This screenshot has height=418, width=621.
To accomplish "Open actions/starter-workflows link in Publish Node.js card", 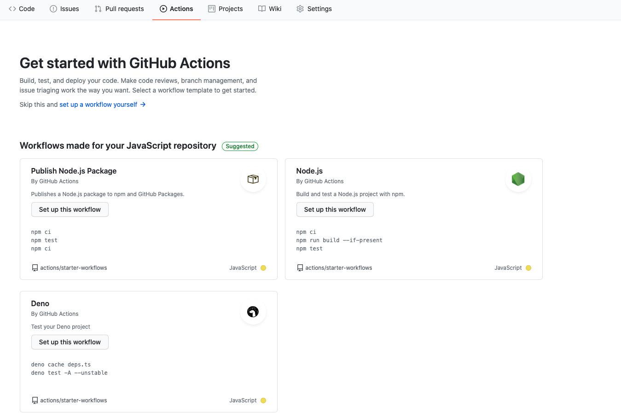I will coord(73,268).
